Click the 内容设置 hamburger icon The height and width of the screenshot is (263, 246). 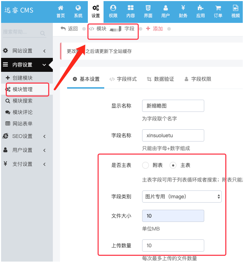point(5,64)
